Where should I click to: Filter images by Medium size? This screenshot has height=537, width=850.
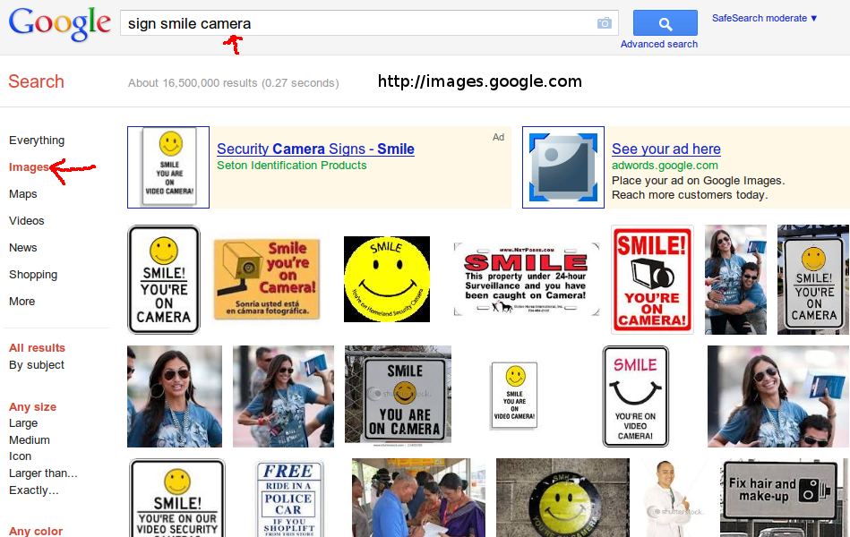coord(30,440)
